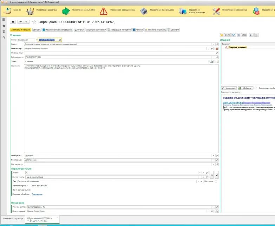Screen dimensions: 275x226
Task: Open Управление событиями section
Action: (x=79, y=11)
